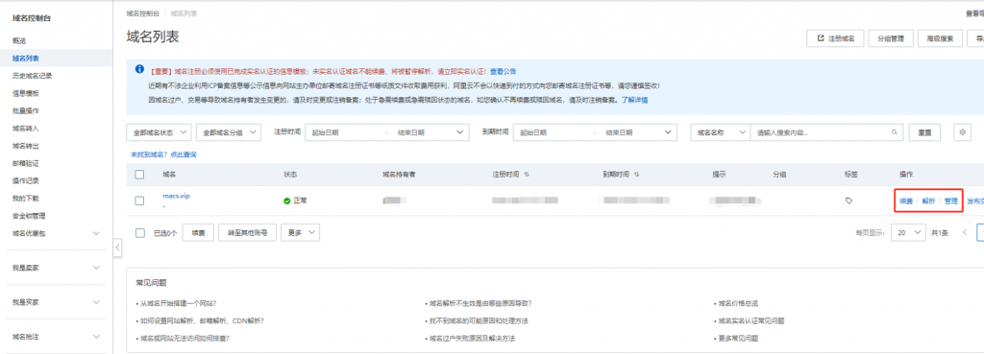
Task: Click the blue info icon in notice banner
Action: (139, 69)
